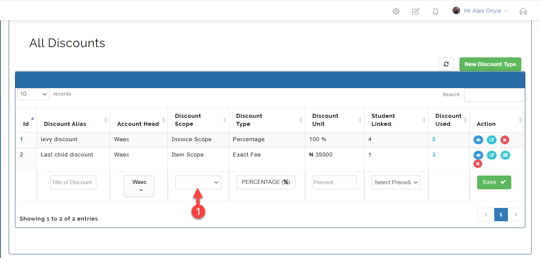The width and height of the screenshot is (540, 258).
Task: Toggle the PERCENTAGE (%) discount type button
Action: (x=266, y=182)
